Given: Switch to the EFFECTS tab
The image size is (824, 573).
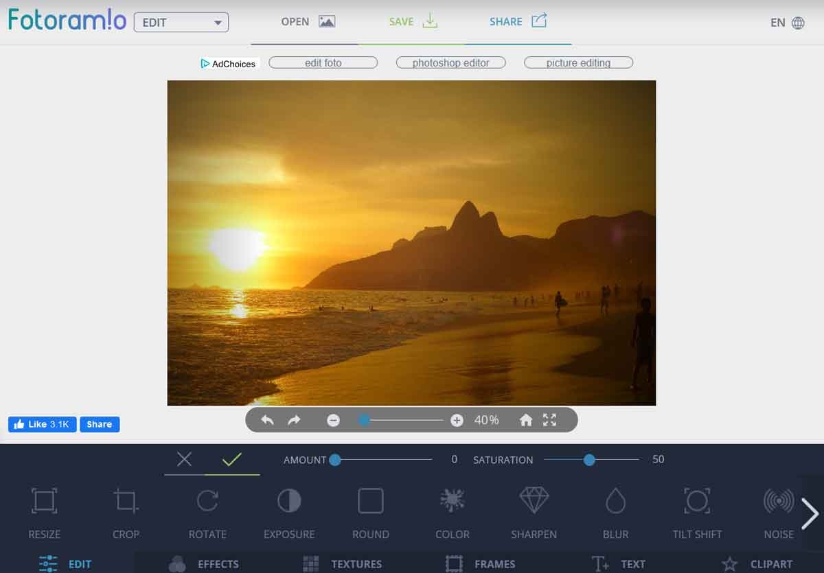Looking at the screenshot, I should pyautogui.click(x=204, y=564).
